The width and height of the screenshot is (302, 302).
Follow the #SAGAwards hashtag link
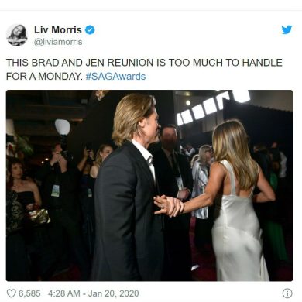115,77
